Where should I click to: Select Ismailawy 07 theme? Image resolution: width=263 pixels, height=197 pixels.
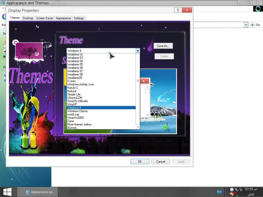pyautogui.click(x=101, y=71)
